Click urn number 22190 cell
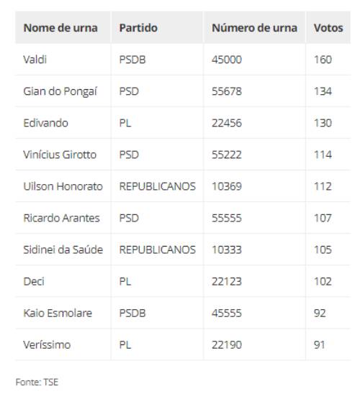The image size is (360, 394). 226,344
